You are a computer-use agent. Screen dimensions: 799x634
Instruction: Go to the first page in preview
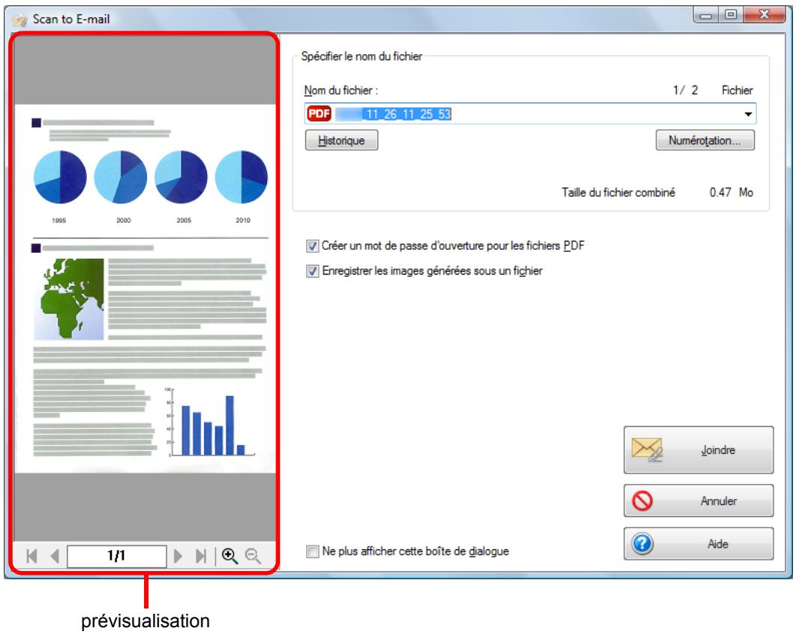point(32,556)
